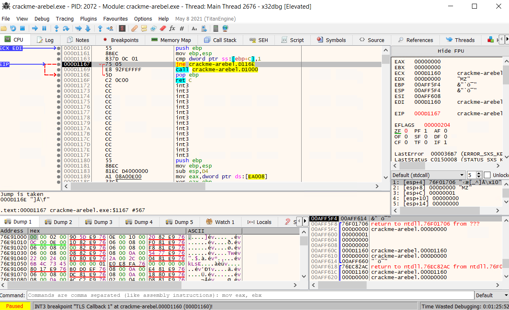The width and height of the screenshot is (509, 310).
Task: Click the Restart program icon
Action: coord(13,28)
